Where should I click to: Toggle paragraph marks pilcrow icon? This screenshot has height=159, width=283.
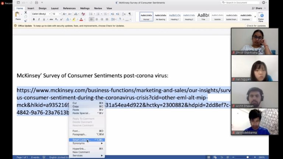pos(129,14)
